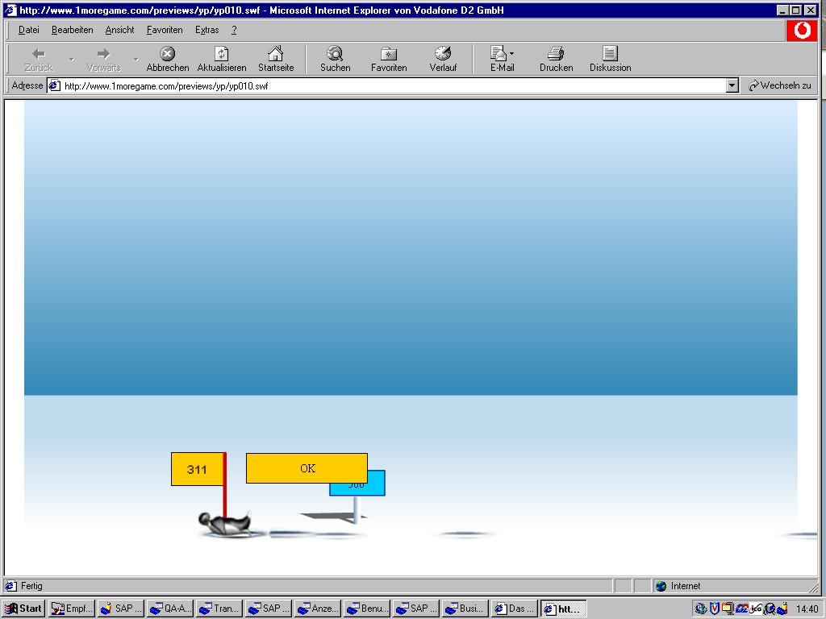Go to Startseite home icon
This screenshot has width=826, height=619.
point(276,54)
